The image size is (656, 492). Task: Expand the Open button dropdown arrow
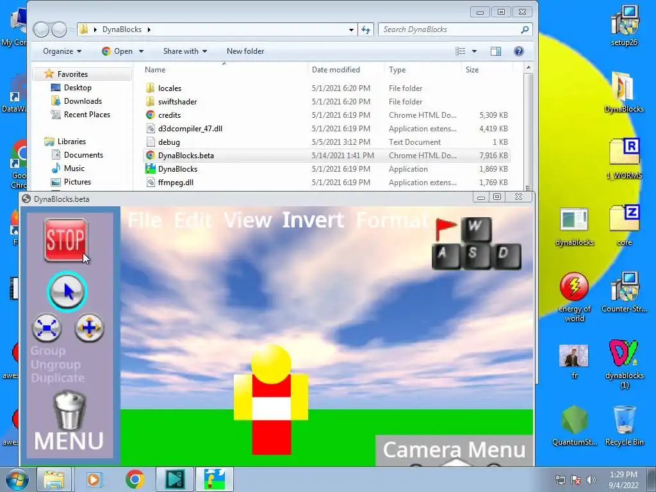142,51
